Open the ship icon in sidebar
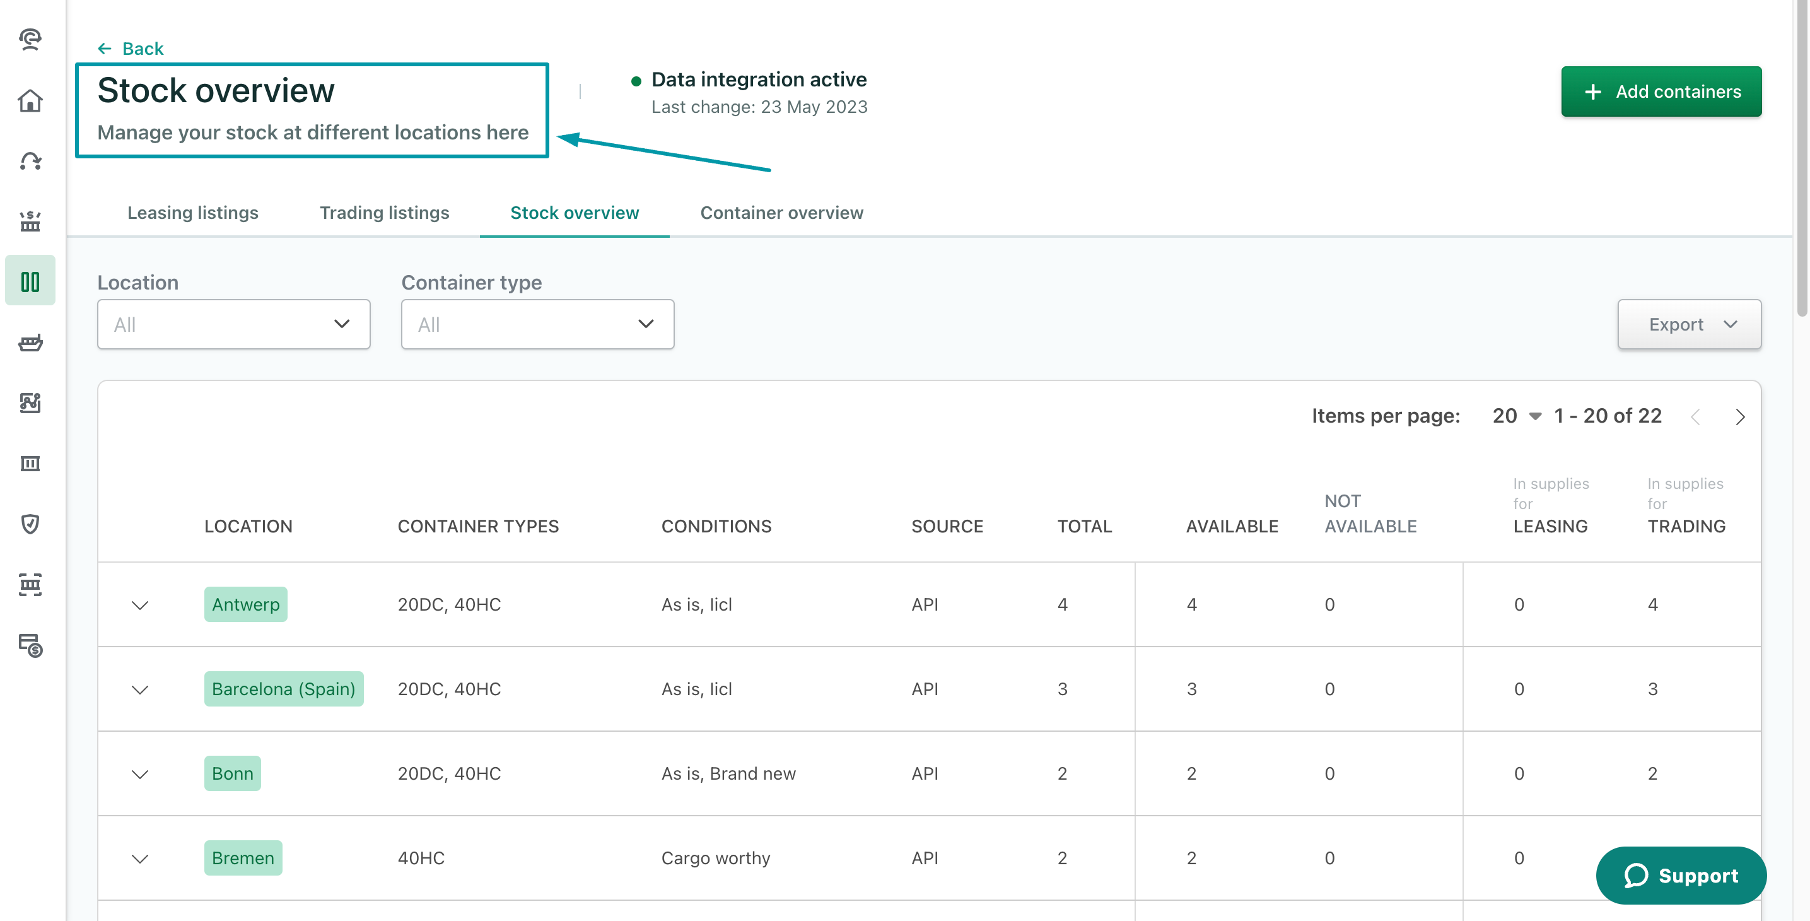This screenshot has height=921, width=1810. 30,343
